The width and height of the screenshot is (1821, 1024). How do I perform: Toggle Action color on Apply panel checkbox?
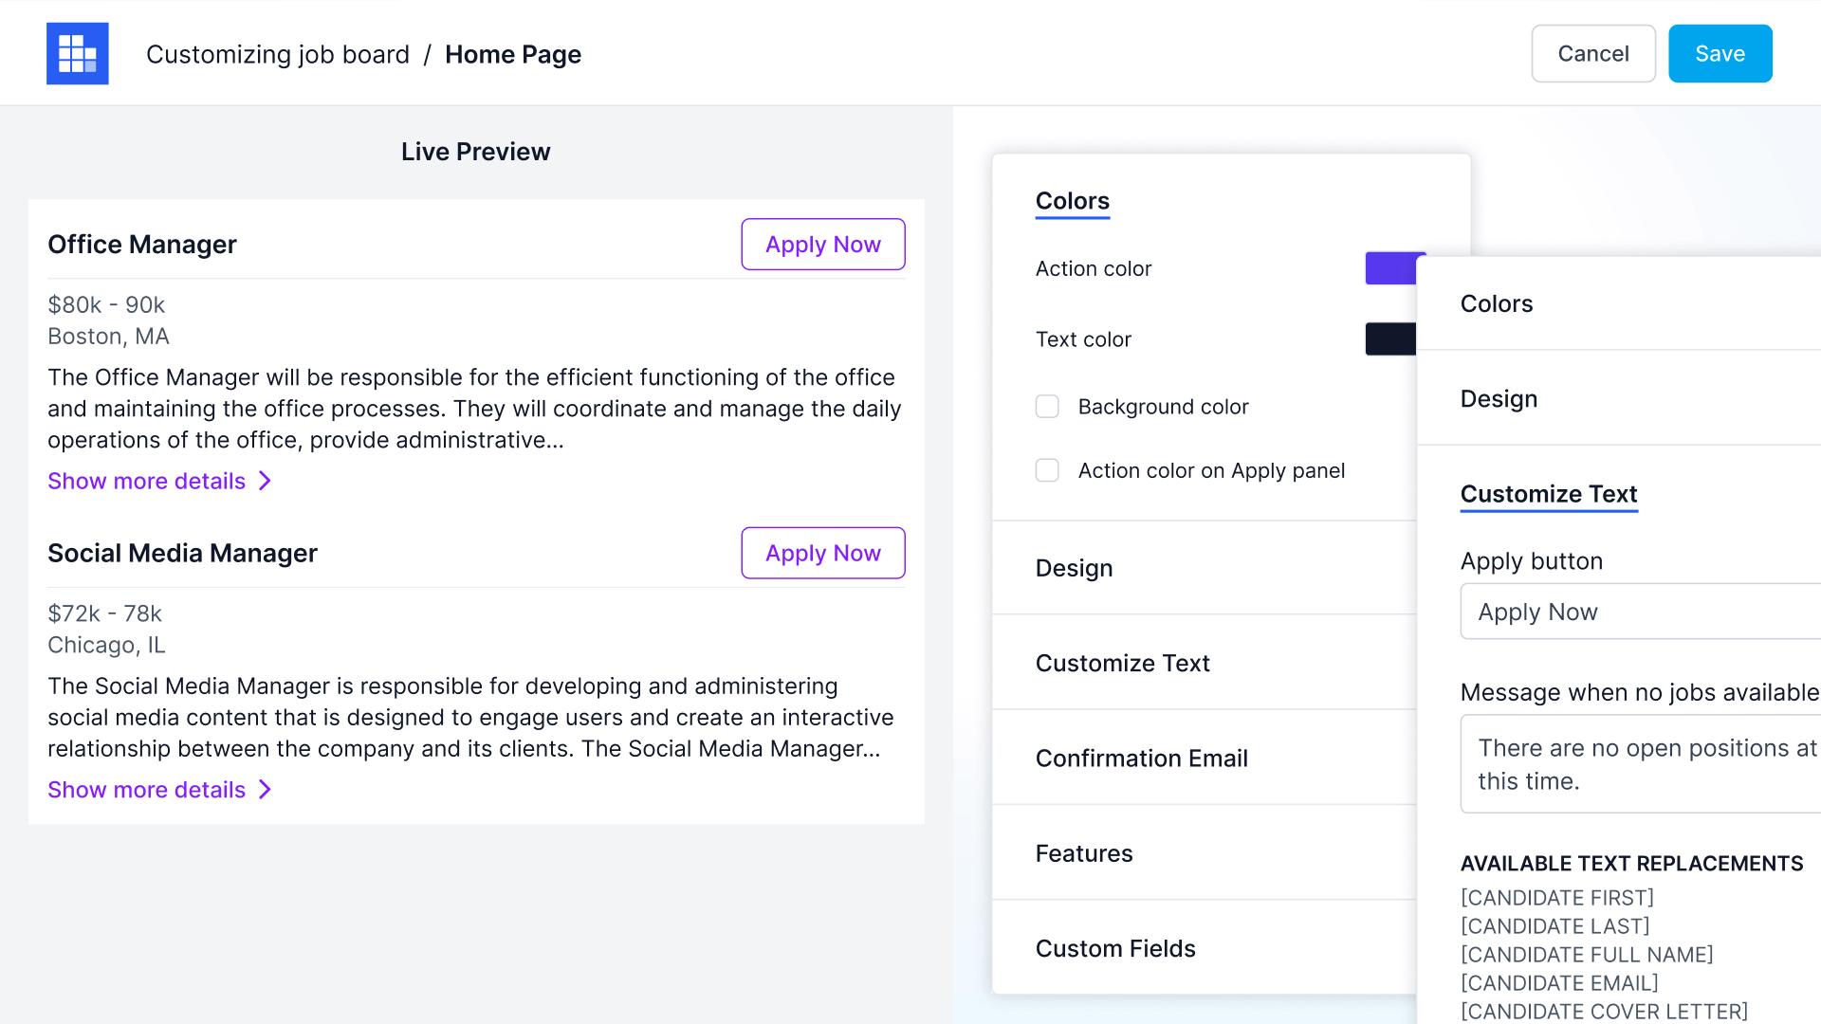(1047, 470)
